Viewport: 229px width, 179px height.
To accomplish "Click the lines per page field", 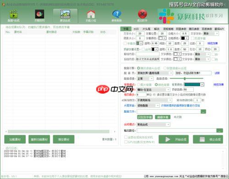I will pos(141,95).
